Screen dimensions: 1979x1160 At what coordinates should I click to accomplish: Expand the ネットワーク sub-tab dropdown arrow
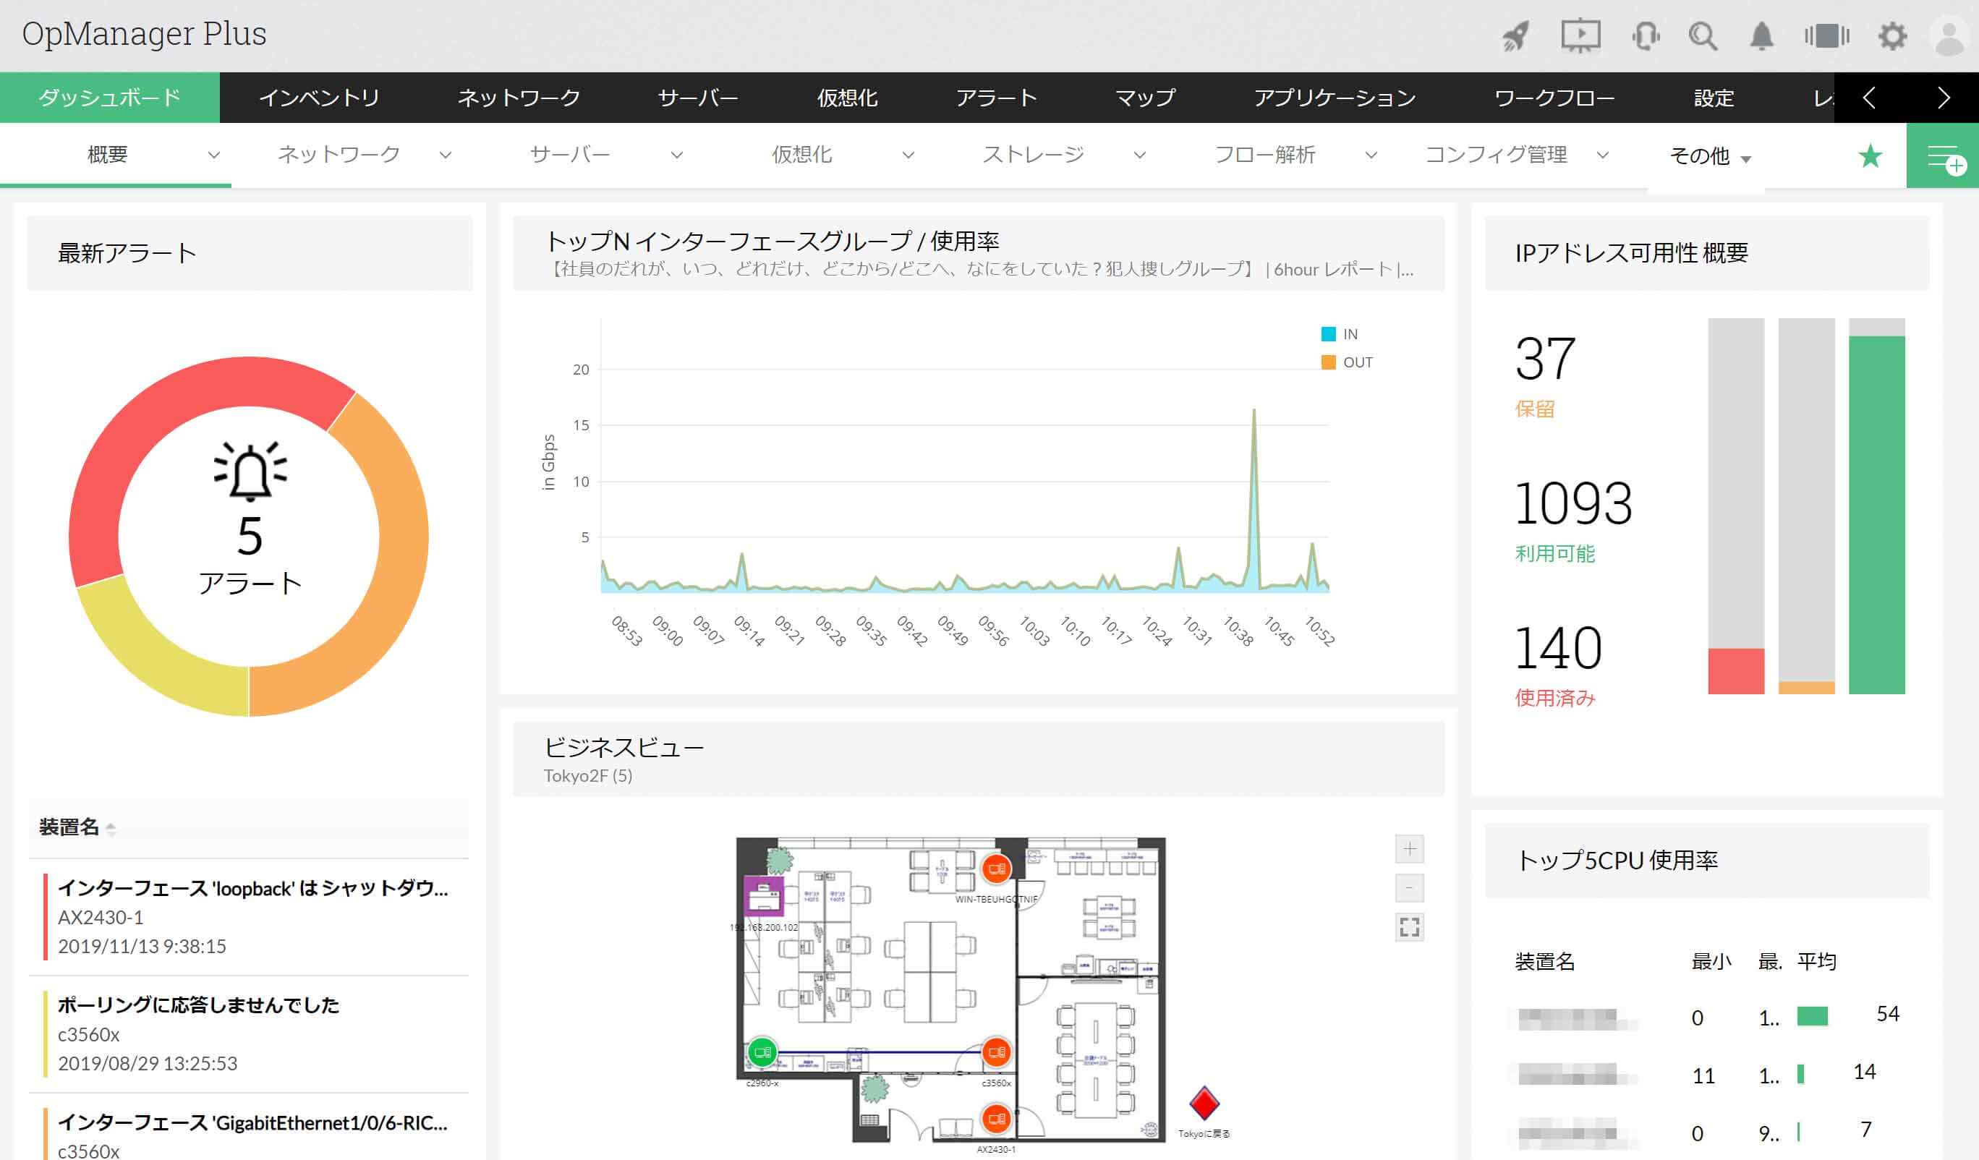pyautogui.click(x=446, y=155)
